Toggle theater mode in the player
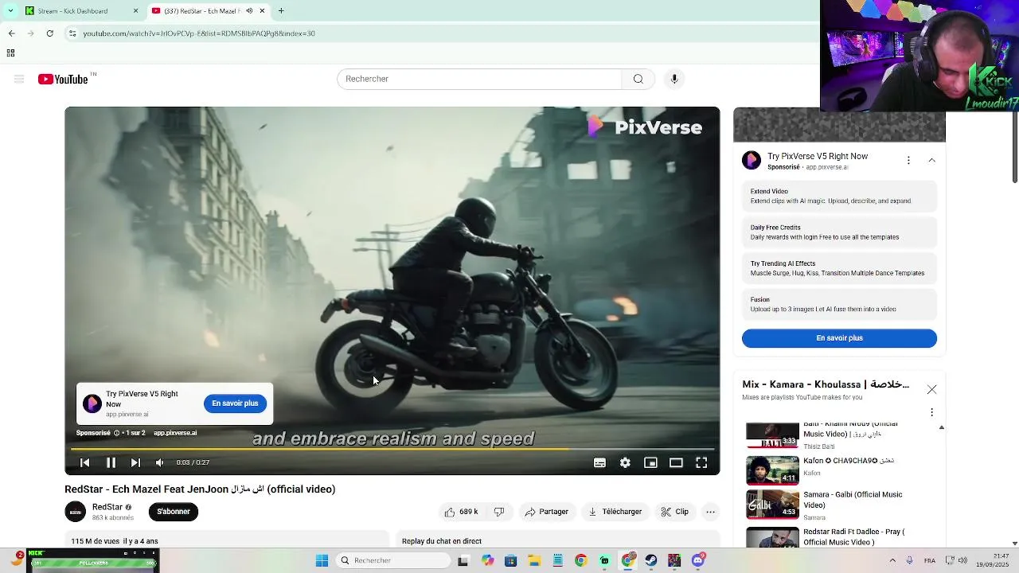The width and height of the screenshot is (1019, 573). 676,462
